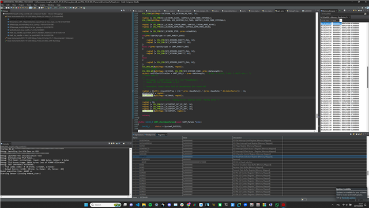Open the Project menu
369x208 pixels.
point(21,5)
